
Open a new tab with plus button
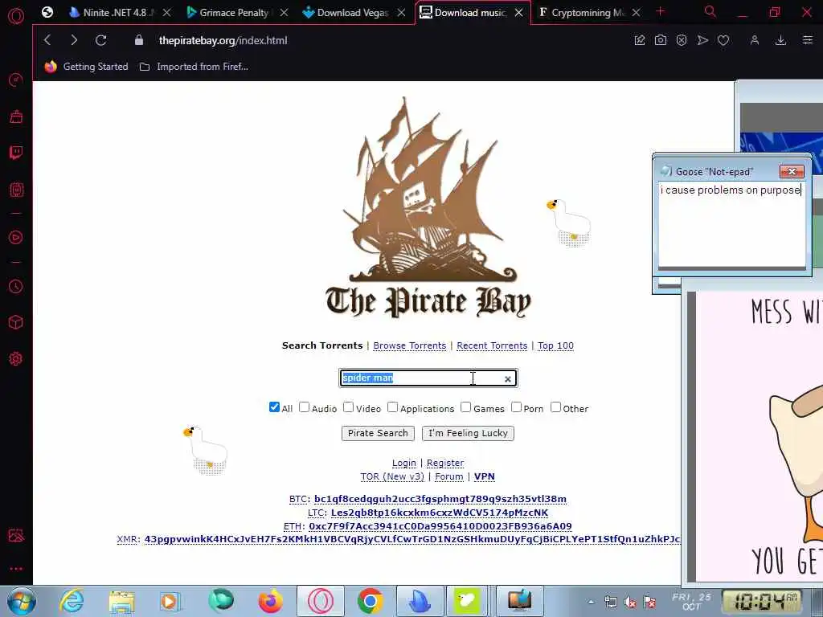point(661,11)
